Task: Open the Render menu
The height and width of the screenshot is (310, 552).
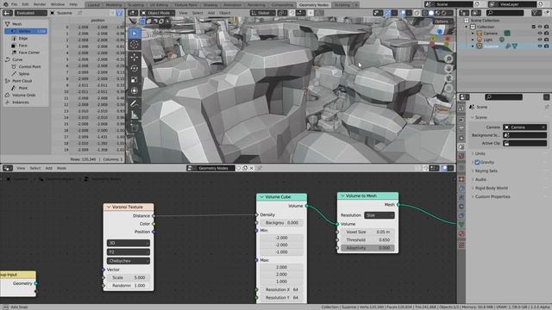Action: pyautogui.click(x=40, y=4)
